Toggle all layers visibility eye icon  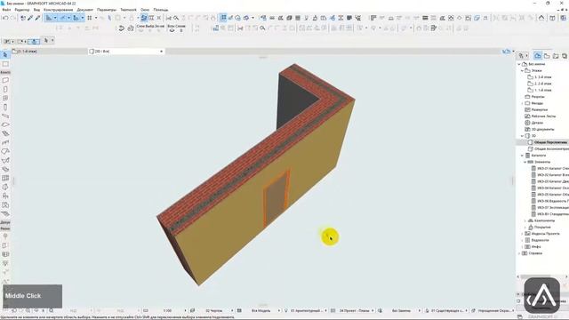pyautogui.click(x=172, y=30)
